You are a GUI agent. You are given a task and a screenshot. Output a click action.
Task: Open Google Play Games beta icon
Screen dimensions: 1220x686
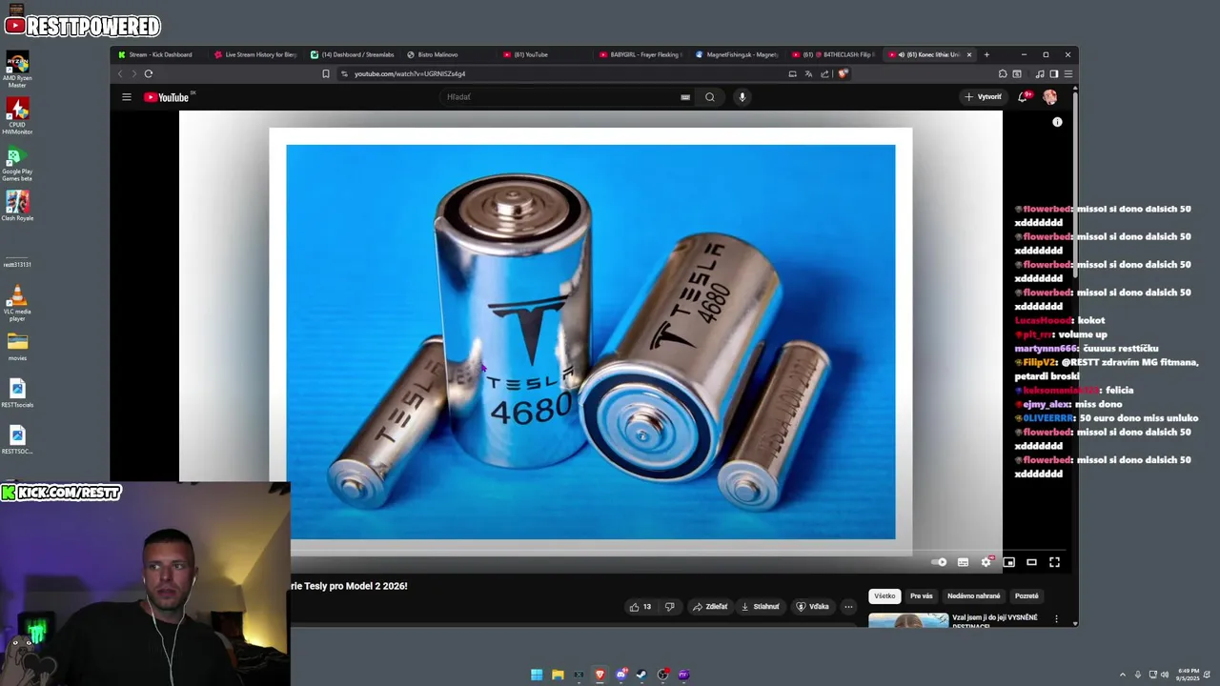click(x=17, y=164)
